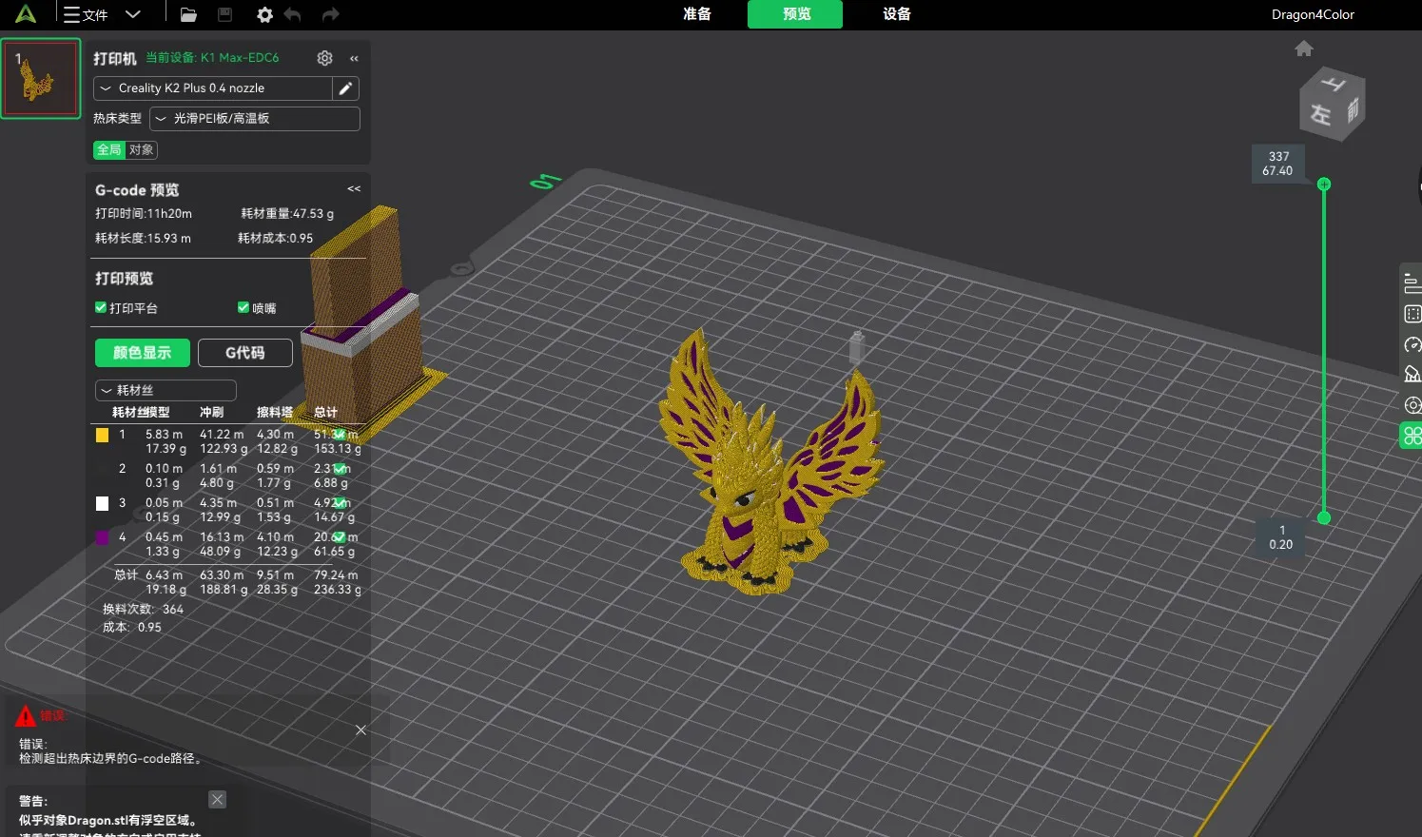This screenshot has width=1422, height=837.
Task: Close the 错误 error notification
Action: (360, 730)
